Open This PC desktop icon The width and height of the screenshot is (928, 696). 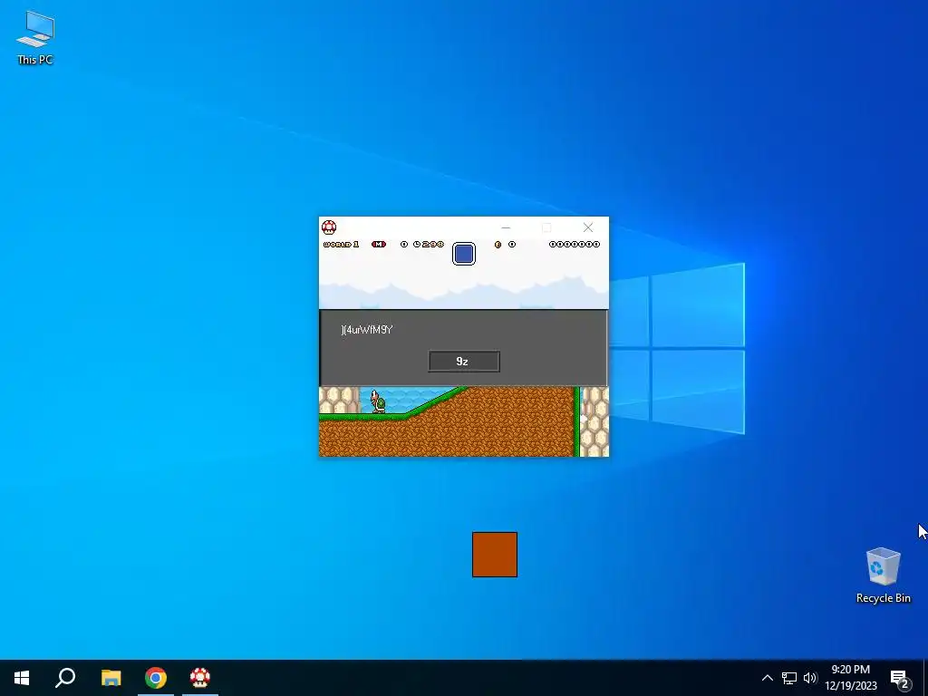pyautogui.click(x=35, y=37)
